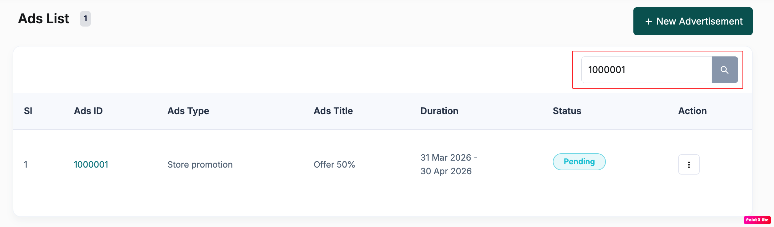Click the Paint X lite watermark badge
Screen dimensions: 774x227
click(757, 220)
